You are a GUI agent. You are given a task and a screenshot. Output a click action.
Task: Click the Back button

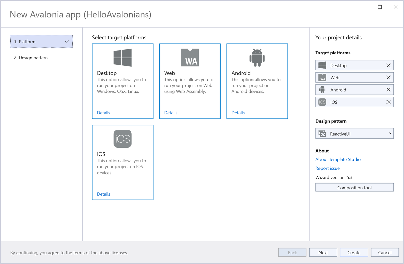pyautogui.click(x=292, y=253)
